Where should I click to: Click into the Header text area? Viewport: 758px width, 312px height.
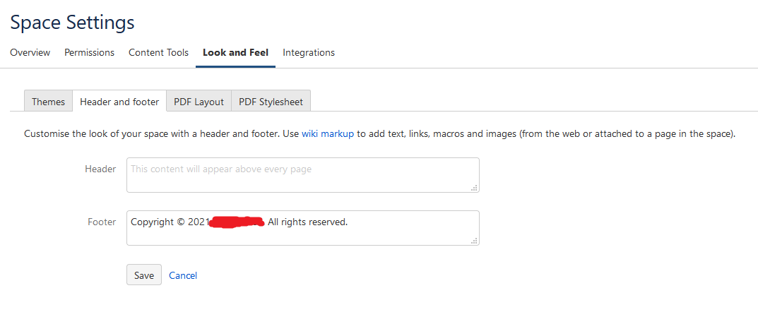point(303,175)
